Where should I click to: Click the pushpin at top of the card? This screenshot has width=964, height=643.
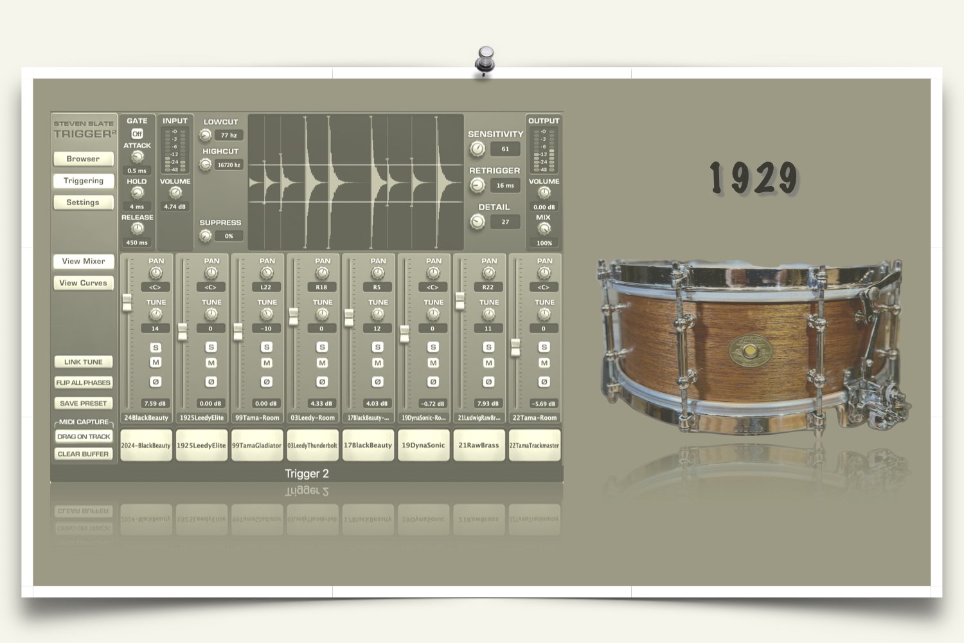point(485,61)
